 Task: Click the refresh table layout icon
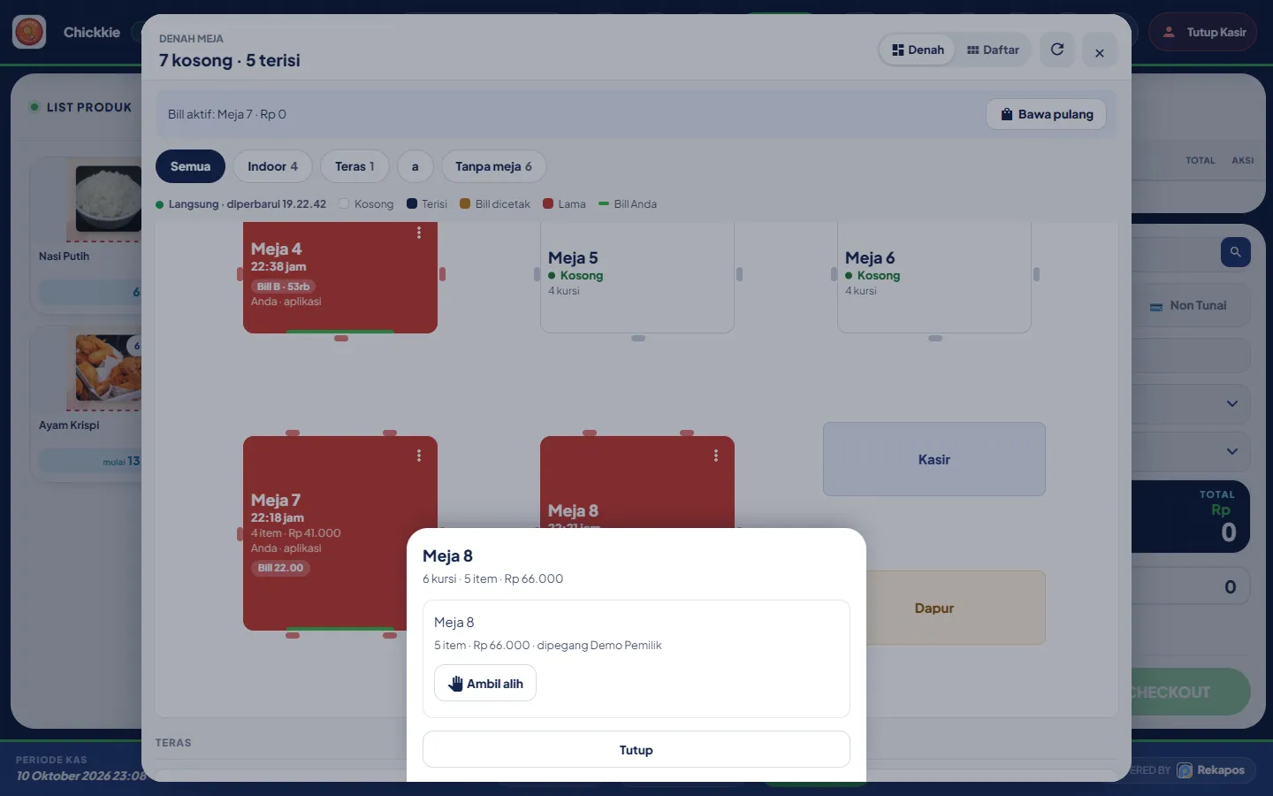pos(1057,50)
